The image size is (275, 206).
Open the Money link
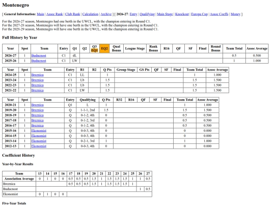(235, 14)
